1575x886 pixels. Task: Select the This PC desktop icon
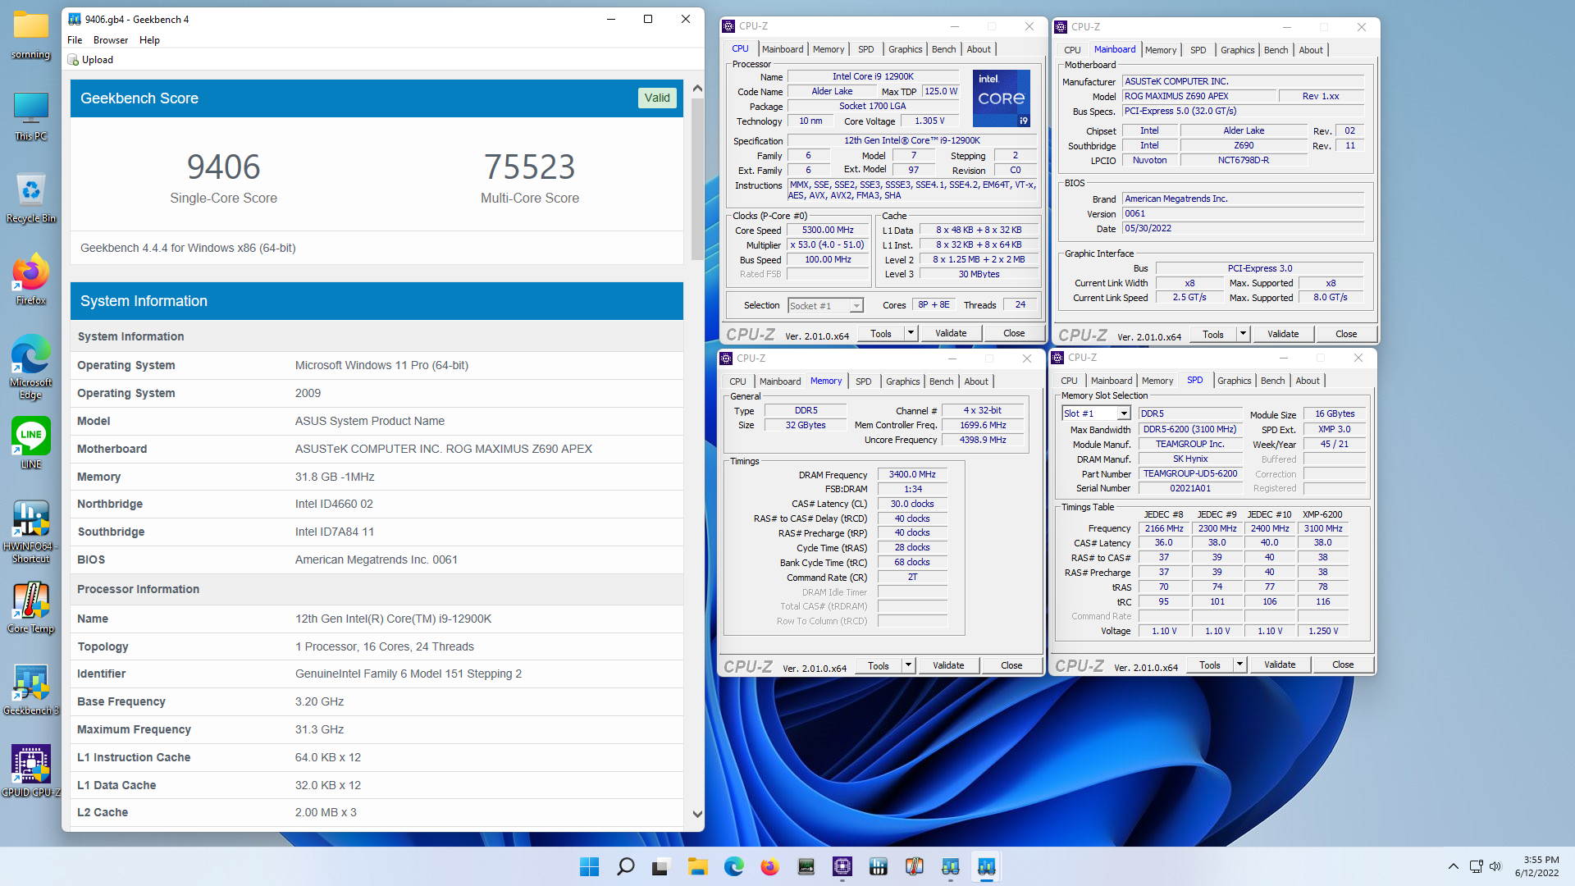tap(30, 116)
